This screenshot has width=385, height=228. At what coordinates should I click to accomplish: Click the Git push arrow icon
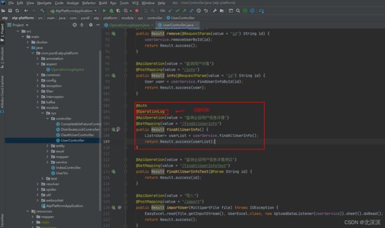pos(184,11)
